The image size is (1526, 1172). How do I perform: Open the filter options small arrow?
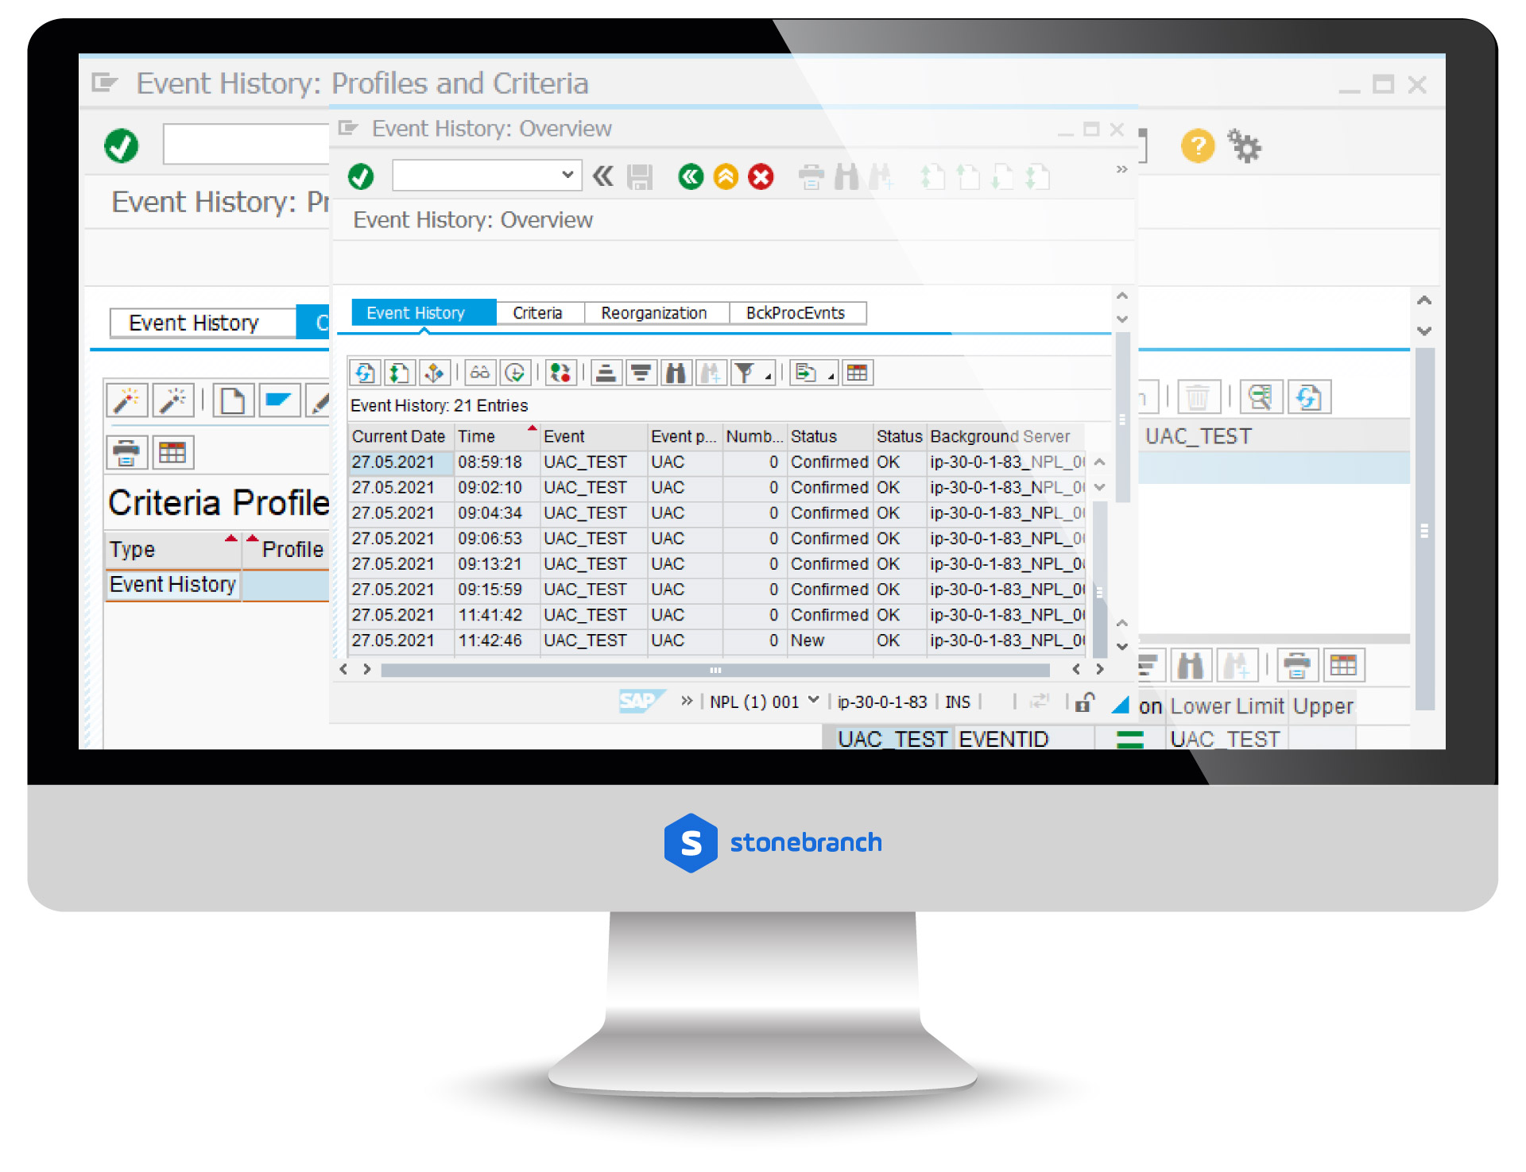point(769,377)
